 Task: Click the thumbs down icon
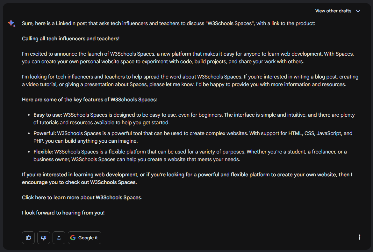44,238
